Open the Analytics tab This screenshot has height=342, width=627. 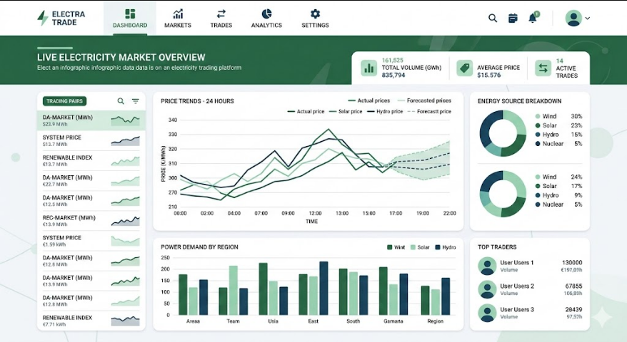[x=266, y=19]
